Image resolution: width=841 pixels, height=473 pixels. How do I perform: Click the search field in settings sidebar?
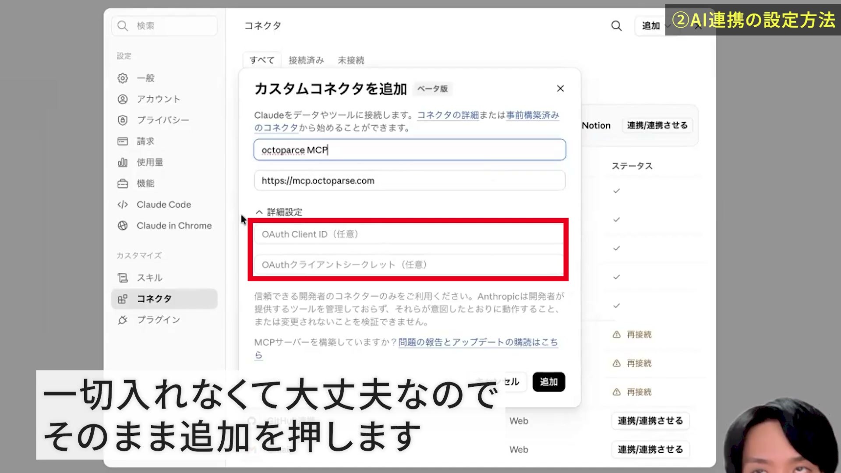click(164, 26)
